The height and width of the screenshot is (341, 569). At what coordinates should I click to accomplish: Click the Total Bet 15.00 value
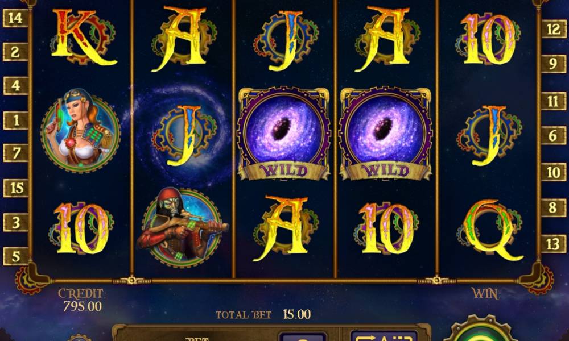(x=297, y=314)
